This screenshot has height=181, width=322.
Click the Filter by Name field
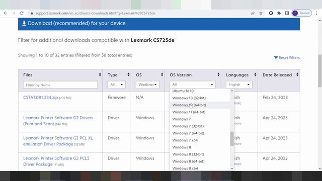(x=60, y=85)
